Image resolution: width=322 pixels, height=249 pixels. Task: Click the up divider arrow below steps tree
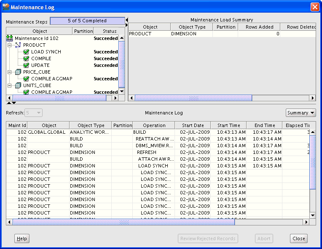(x=9, y=103)
